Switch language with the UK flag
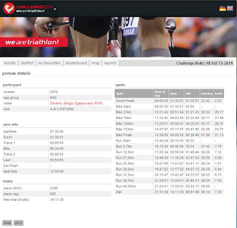Viewport: 237px width, 228px height. tap(230, 8)
